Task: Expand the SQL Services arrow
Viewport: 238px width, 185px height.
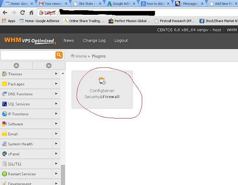Action: pyautogui.click(x=56, y=104)
